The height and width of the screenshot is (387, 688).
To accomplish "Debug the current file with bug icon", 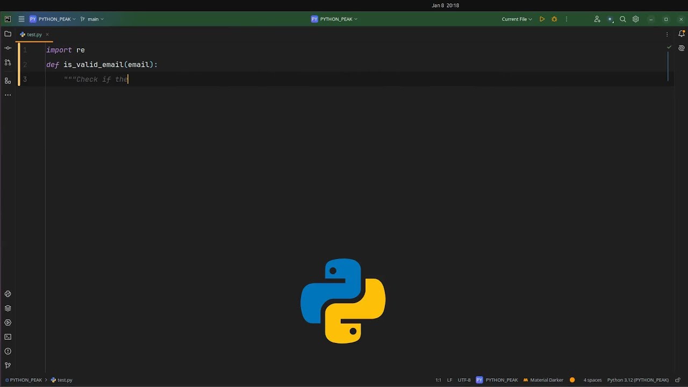I will [554, 19].
